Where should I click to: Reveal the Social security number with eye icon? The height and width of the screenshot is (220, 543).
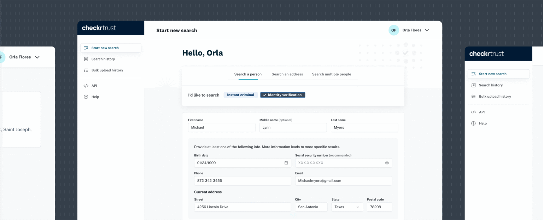tap(387, 163)
